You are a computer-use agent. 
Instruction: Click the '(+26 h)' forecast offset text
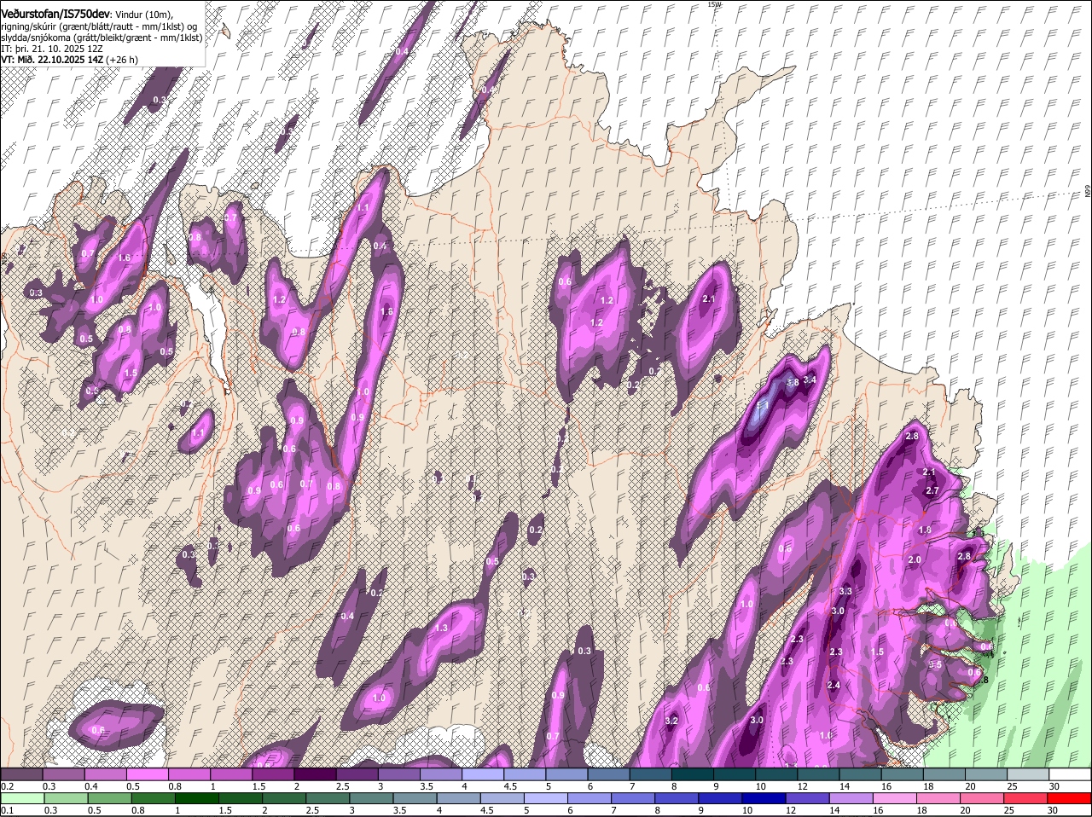point(123,60)
